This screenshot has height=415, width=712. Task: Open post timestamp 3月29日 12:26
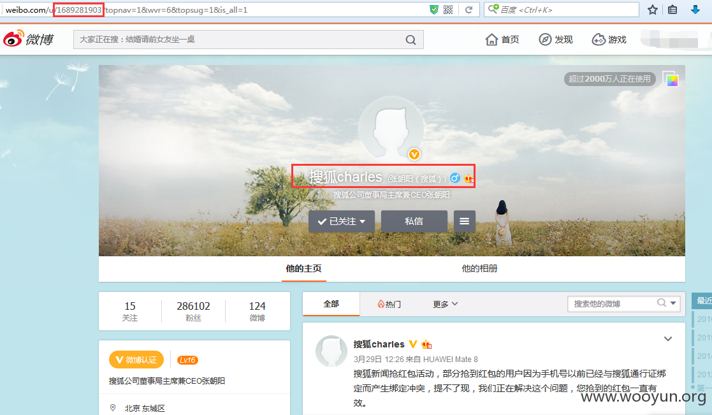coord(379,359)
